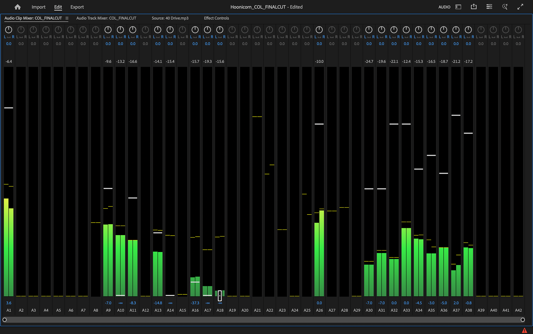The height and width of the screenshot is (334, 533).
Task: Open the Effect Controls tab
Action: [217, 18]
